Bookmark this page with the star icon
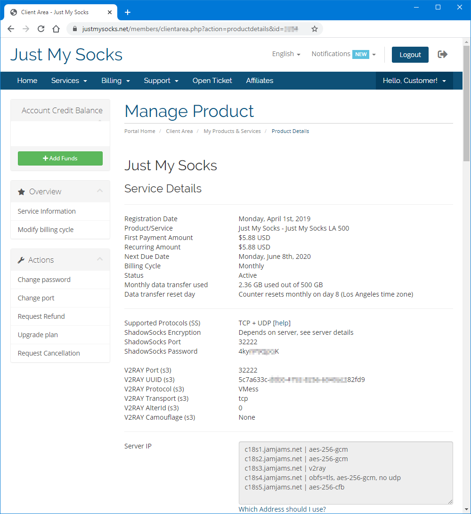The height and width of the screenshot is (514, 471). pyautogui.click(x=315, y=29)
